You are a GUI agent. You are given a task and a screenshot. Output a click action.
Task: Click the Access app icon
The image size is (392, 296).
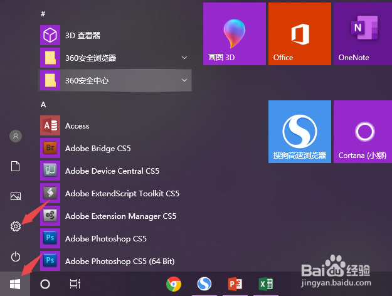pyautogui.click(x=50, y=125)
